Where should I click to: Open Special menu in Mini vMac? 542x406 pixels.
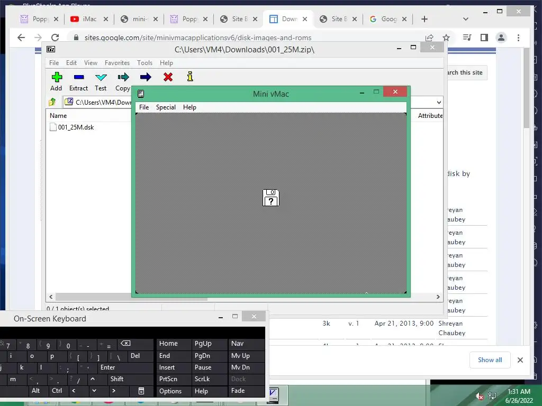pyautogui.click(x=166, y=107)
